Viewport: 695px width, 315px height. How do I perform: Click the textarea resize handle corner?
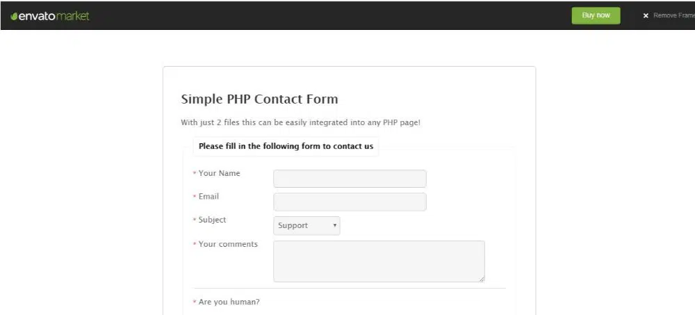[x=481, y=278]
